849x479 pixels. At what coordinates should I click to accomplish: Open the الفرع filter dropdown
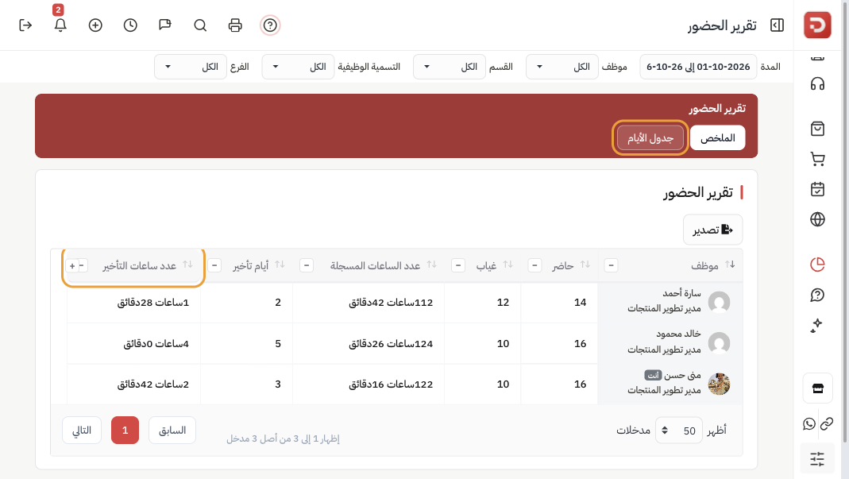pyautogui.click(x=191, y=67)
